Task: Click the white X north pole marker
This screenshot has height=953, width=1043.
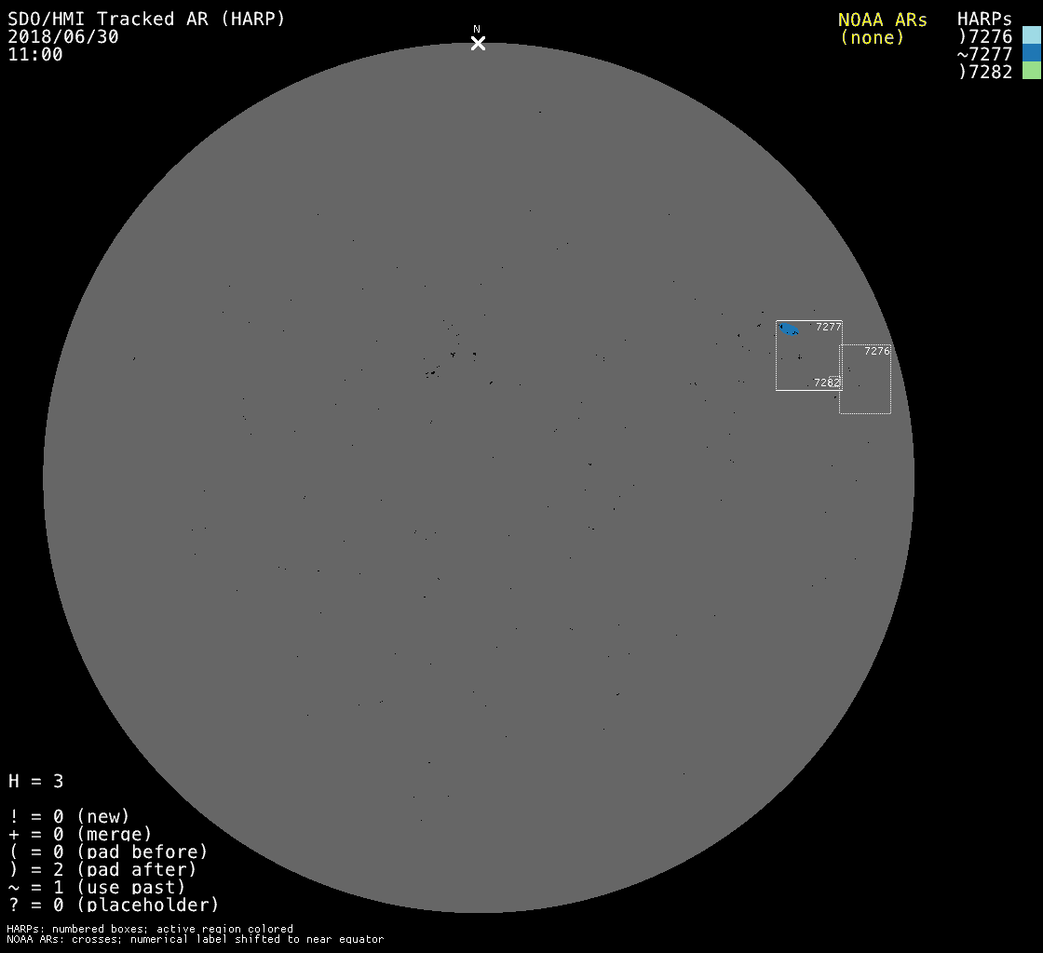Action: pos(478,43)
